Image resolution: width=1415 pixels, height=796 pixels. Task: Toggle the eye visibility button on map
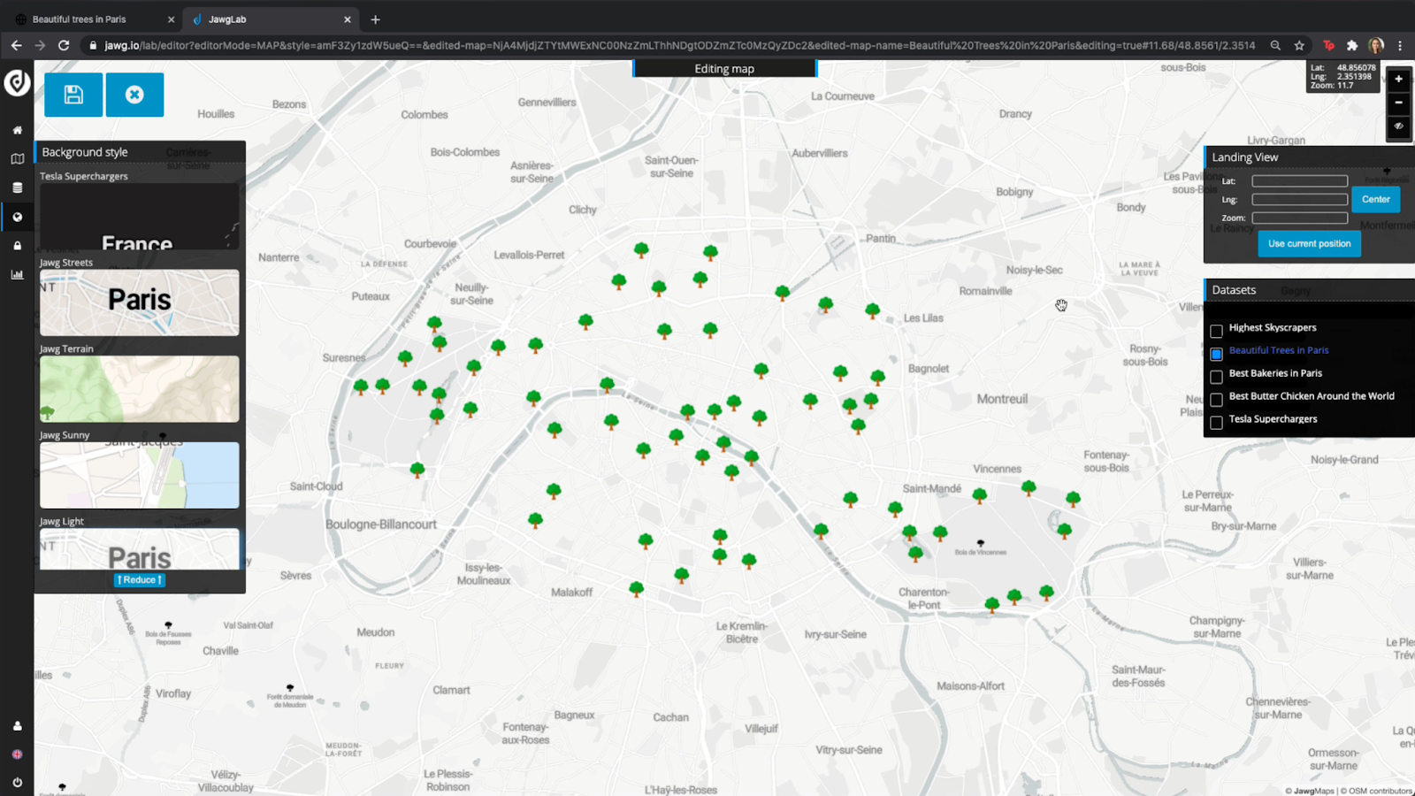click(1398, 126)
